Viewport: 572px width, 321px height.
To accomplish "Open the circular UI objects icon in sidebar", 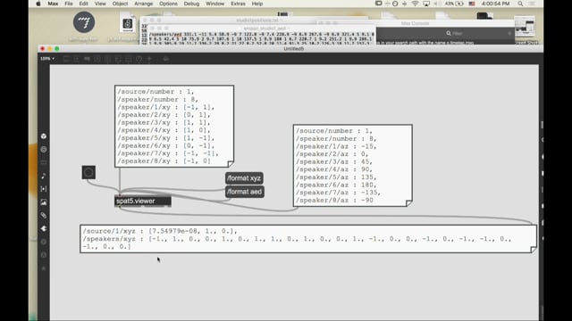I will [44, 149].
